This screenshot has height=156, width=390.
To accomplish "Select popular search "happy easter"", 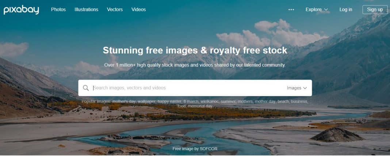I will tap(169, 102).
